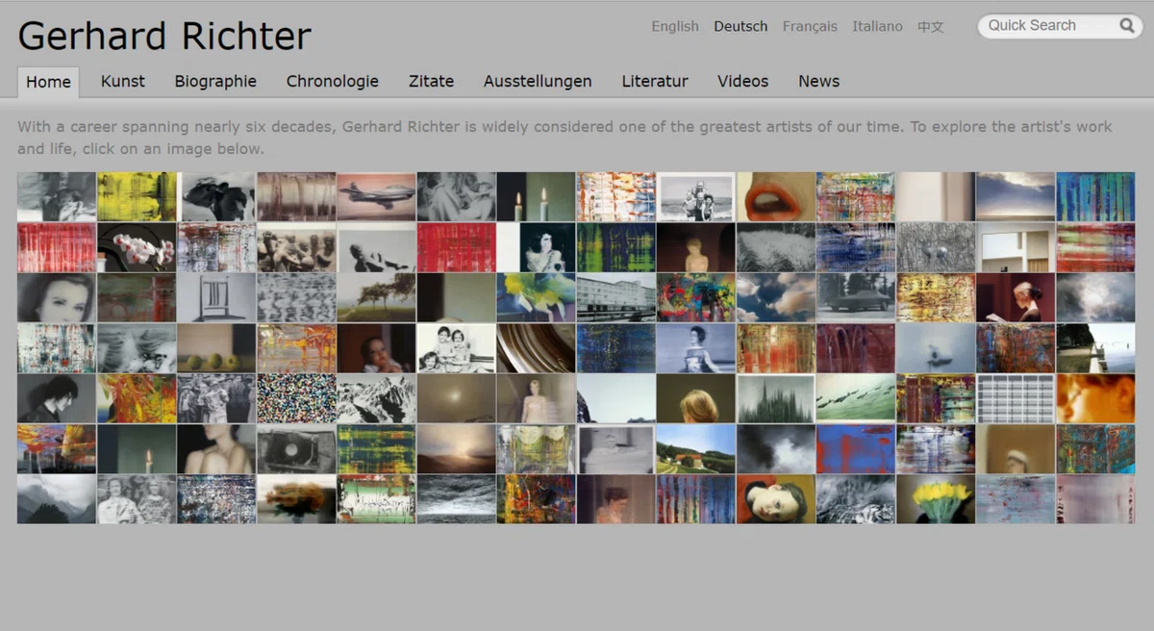Switch site language to English

(675, 27)
